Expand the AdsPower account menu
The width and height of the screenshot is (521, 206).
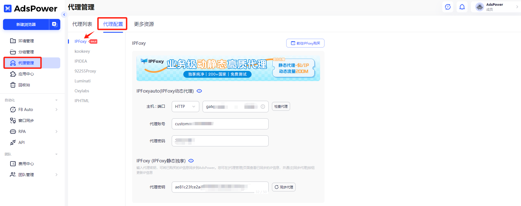pos(517,7)
